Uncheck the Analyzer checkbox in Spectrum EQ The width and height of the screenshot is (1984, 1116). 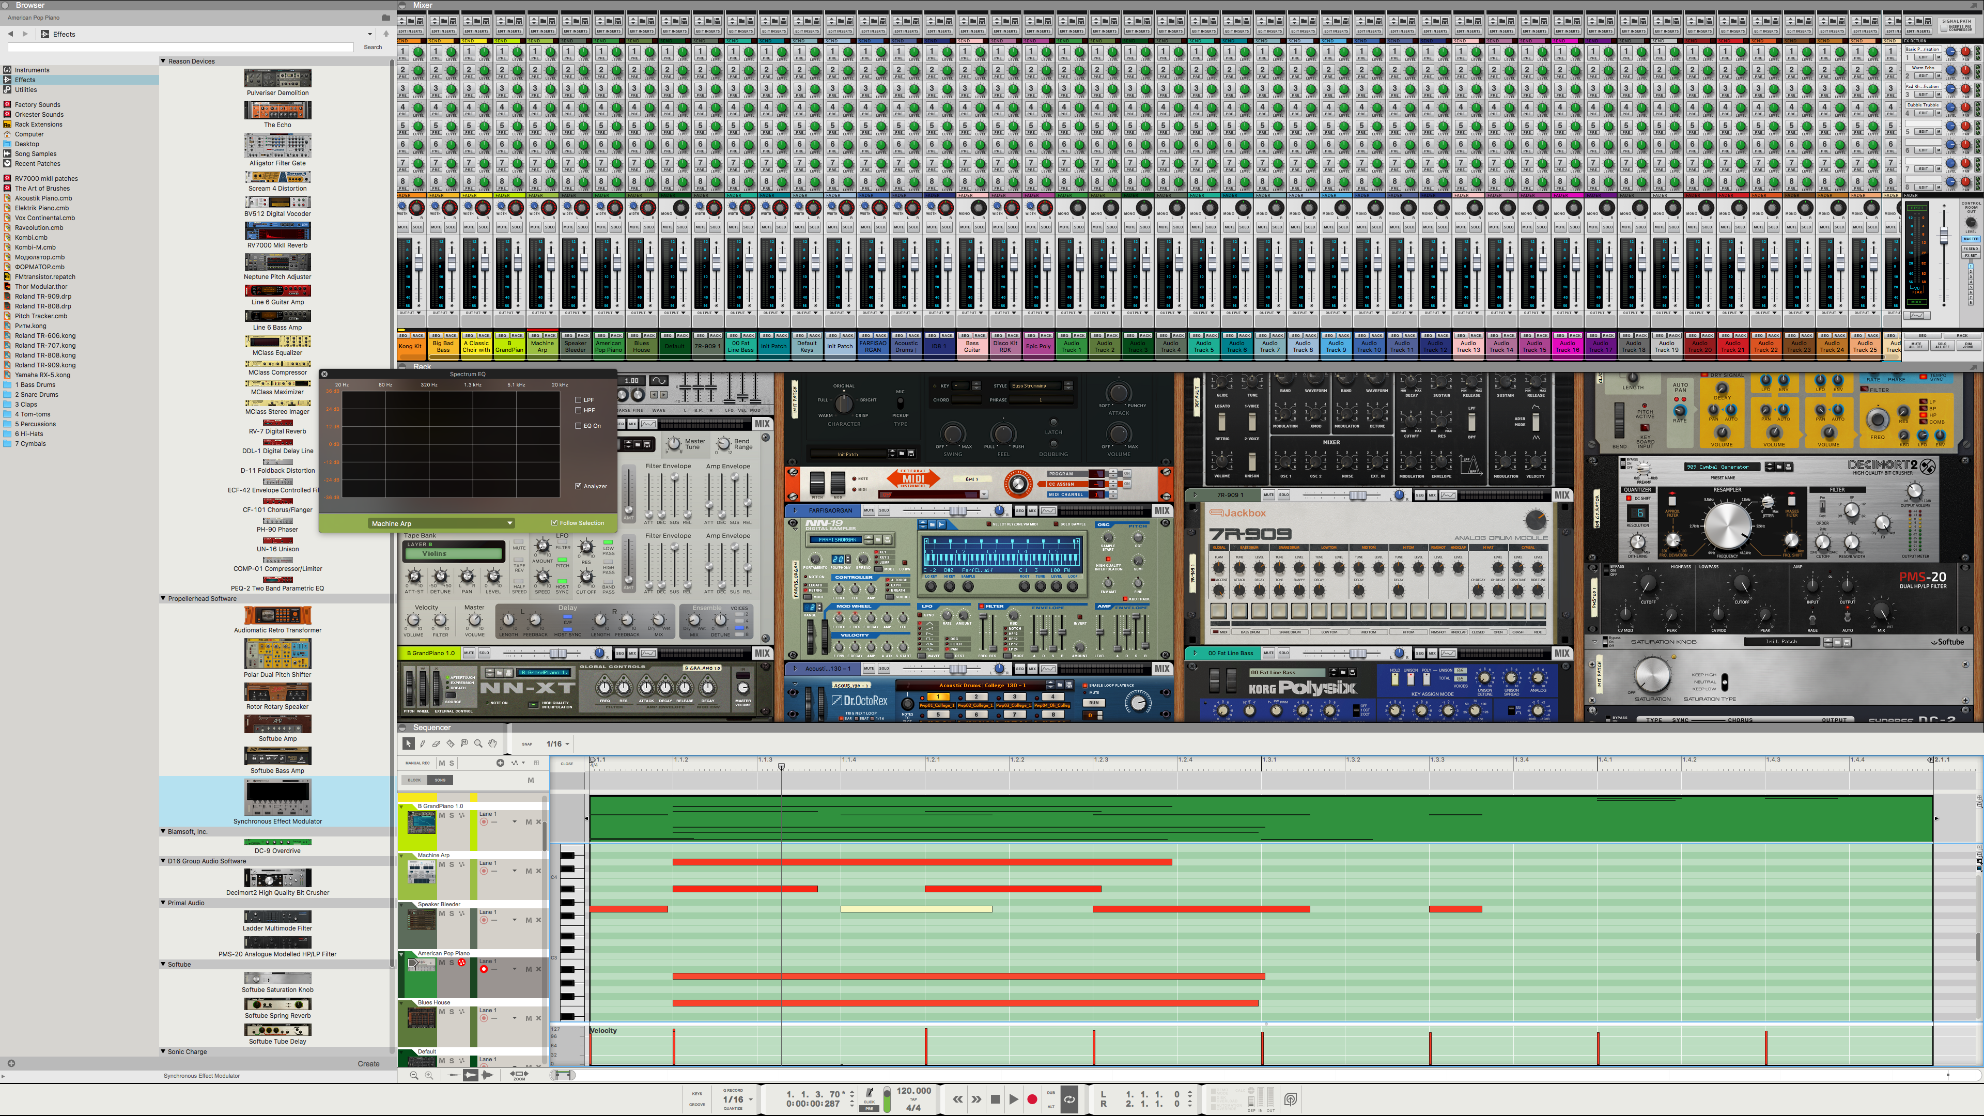[579, 486]
